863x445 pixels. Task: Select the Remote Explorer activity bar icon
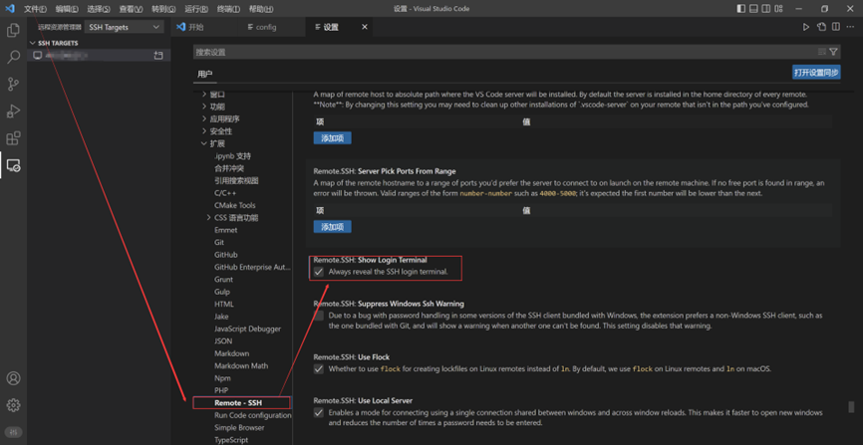[x=13, y=164]
